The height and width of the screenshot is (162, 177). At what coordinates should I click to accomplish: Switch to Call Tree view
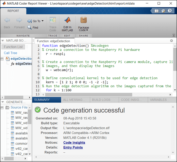pyautogui.click(x=11, y=53)
